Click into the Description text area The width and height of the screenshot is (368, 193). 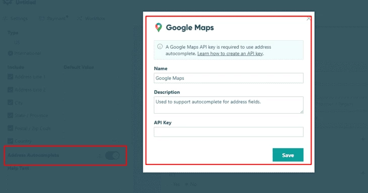point(228,105)
